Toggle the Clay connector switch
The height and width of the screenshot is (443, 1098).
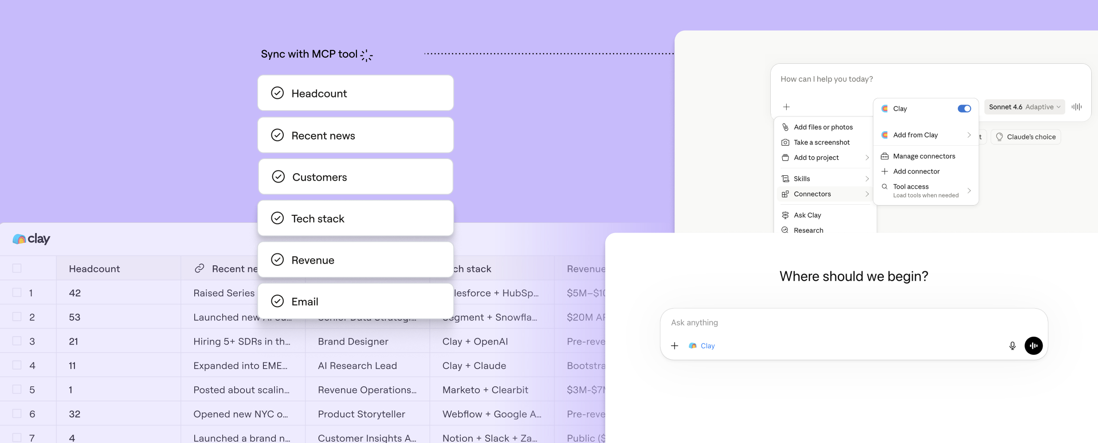(964, 109)
